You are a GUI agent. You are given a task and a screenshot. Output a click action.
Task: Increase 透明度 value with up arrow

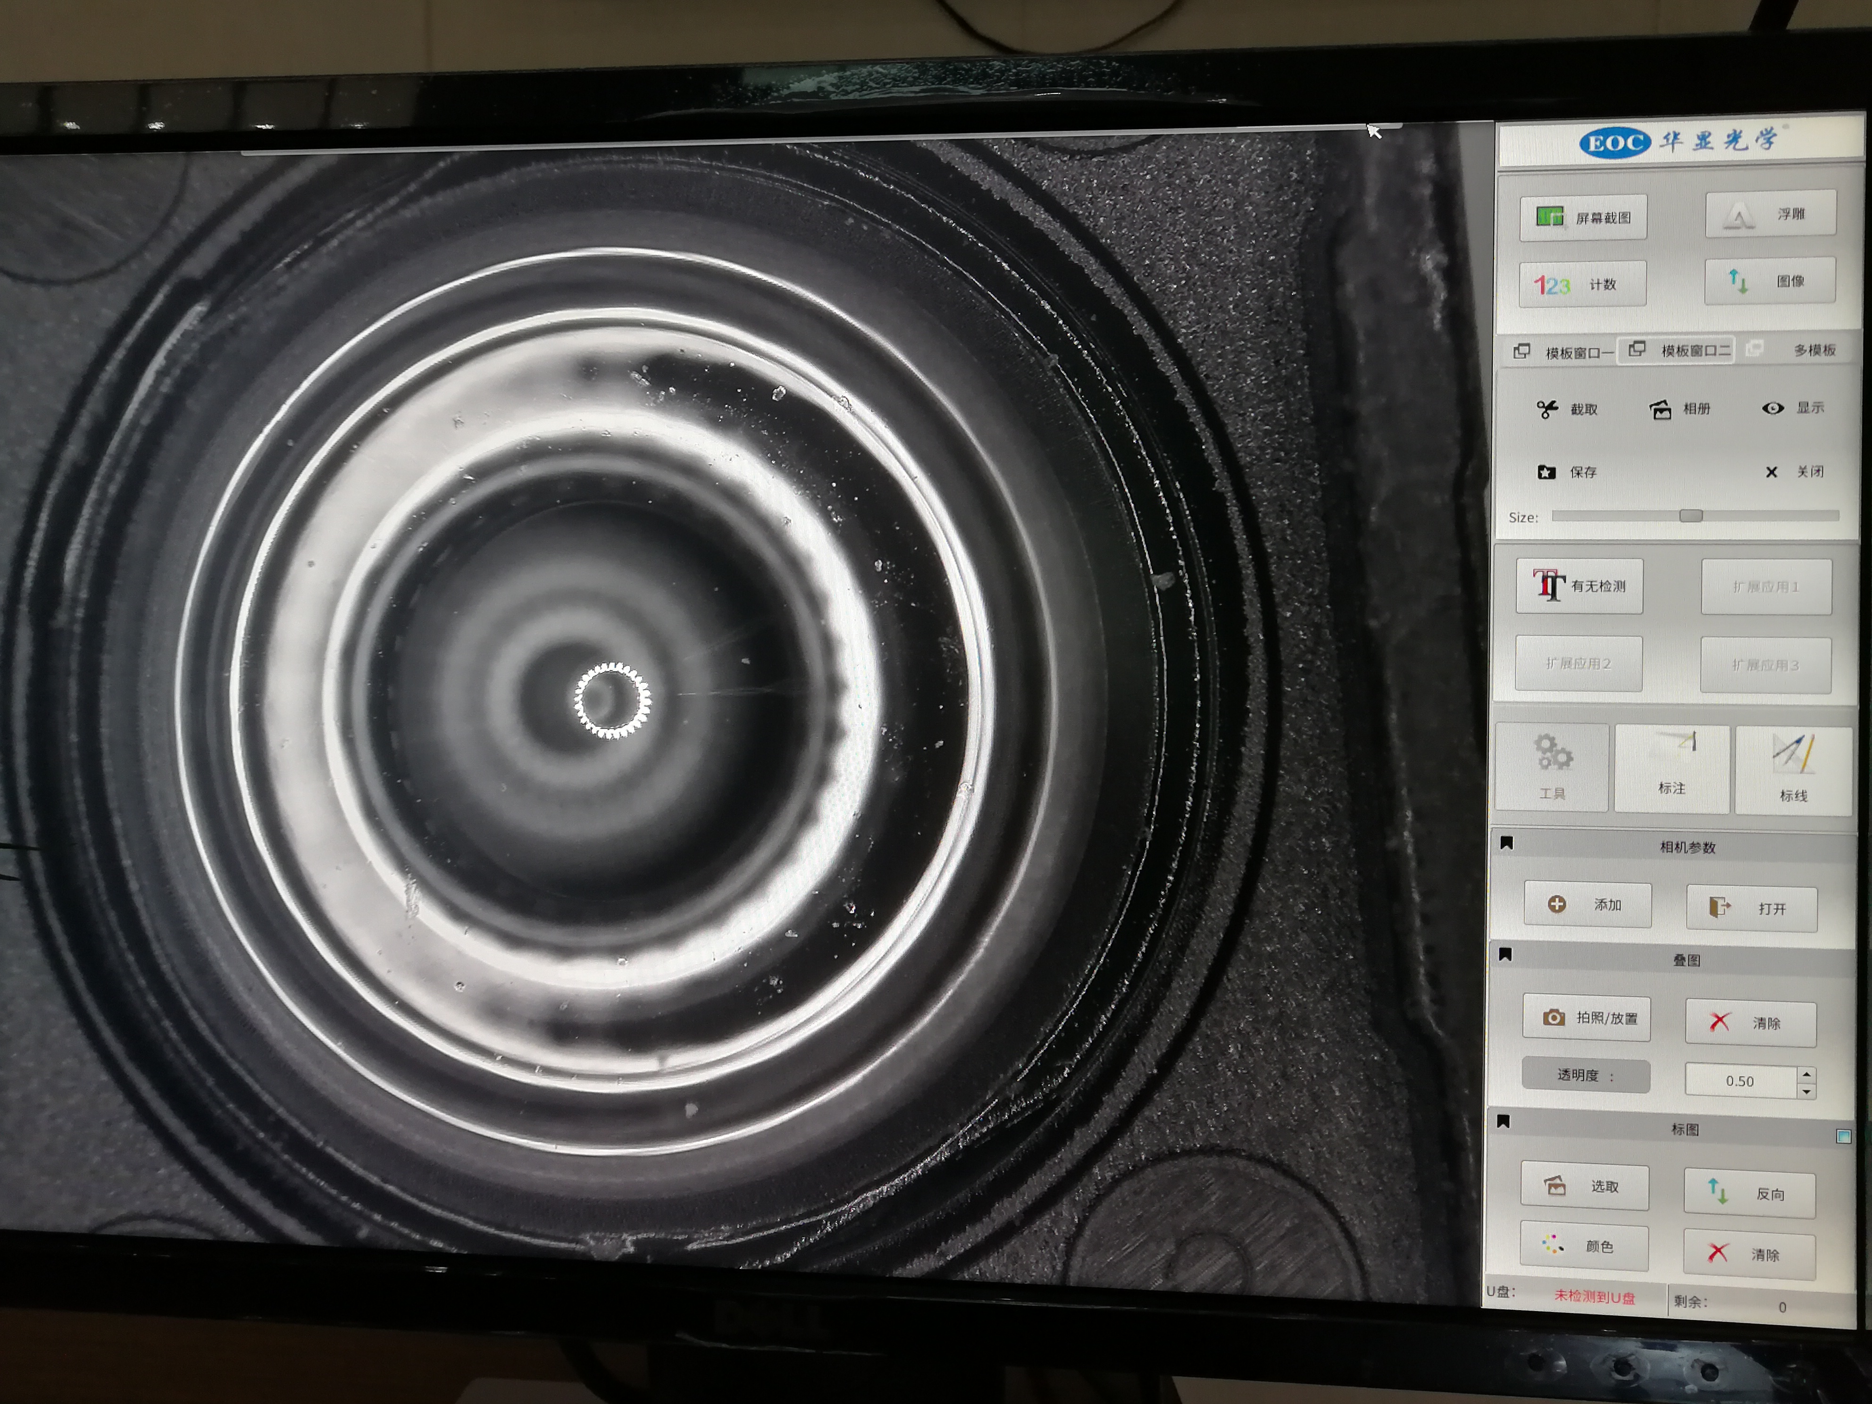(1807, 1074)
